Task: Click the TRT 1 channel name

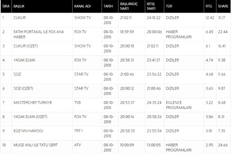Action: coord(79,131)
